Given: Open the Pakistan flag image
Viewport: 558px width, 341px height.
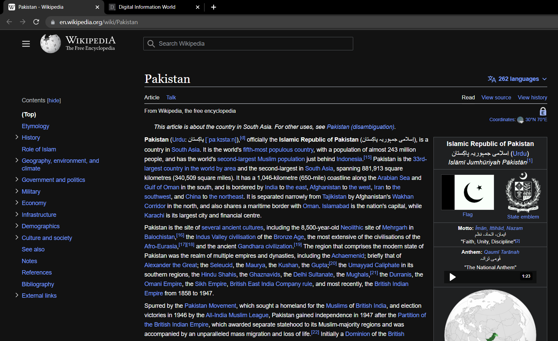Looking at the screenshot, I should click(x=467, y=192).
